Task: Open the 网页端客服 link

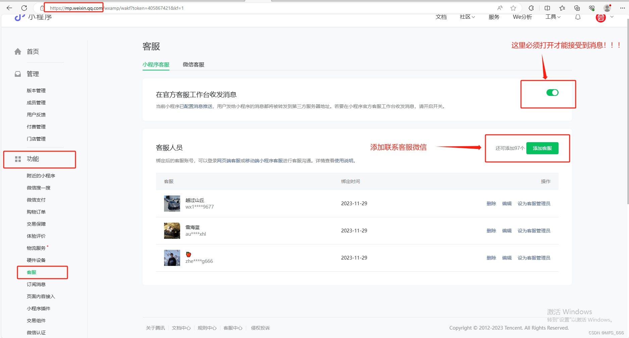Action: click(229, 161)
